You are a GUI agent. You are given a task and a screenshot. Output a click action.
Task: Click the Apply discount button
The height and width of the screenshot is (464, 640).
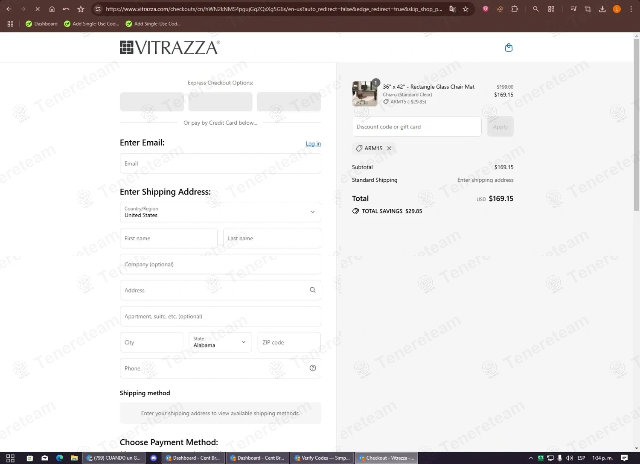(x=500, y=127)
